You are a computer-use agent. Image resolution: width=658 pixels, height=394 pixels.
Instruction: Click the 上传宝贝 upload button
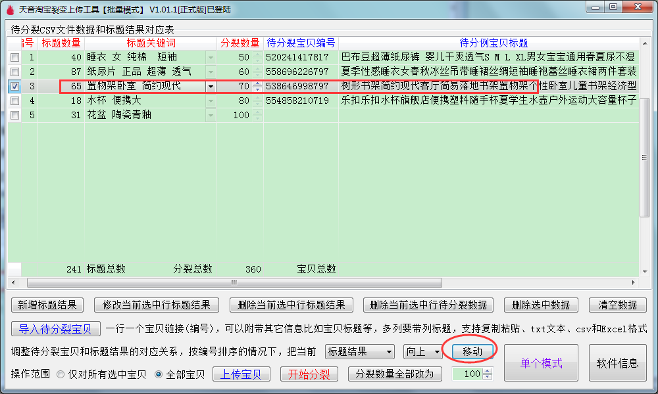(x=241, y=374)
